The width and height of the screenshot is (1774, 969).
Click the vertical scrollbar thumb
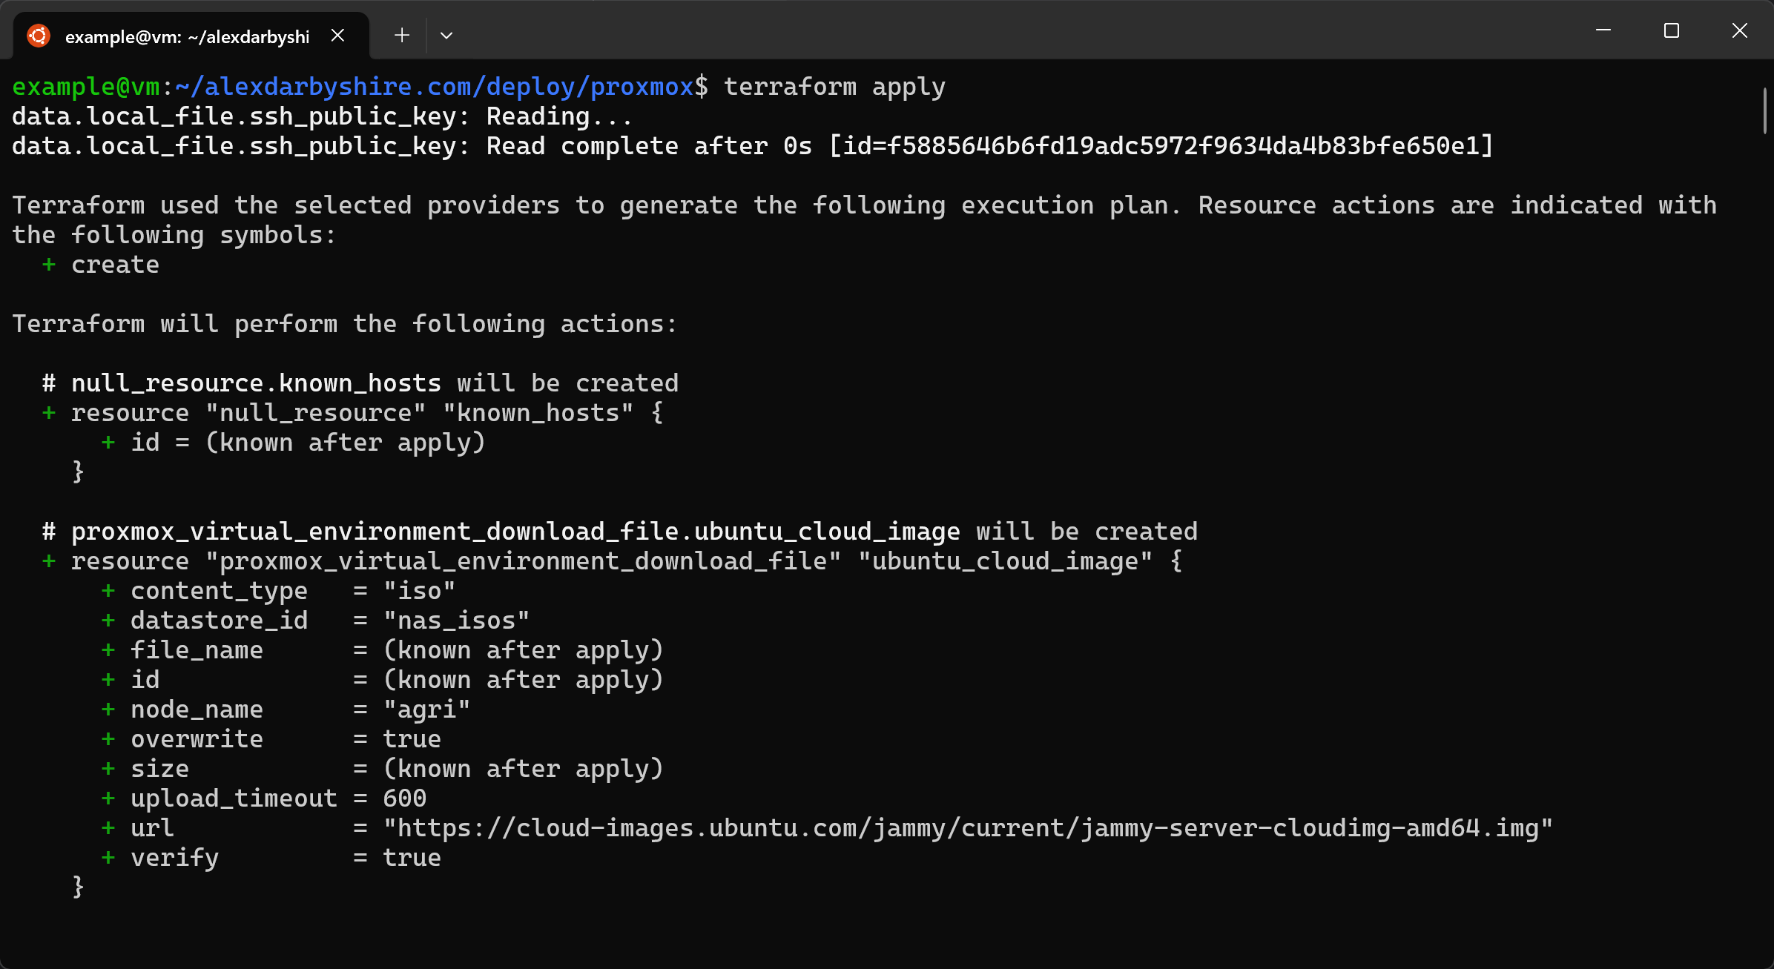[1765, 110]
